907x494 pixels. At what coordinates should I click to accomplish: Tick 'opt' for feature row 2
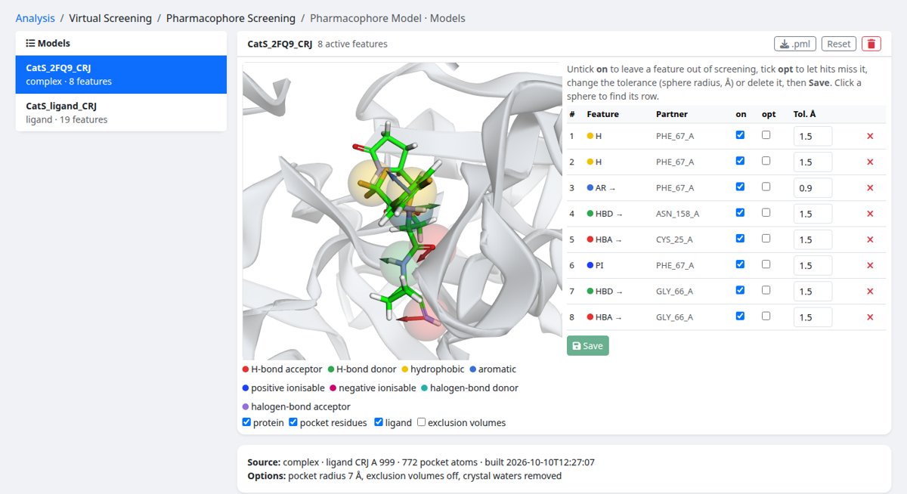pos(766,161)
